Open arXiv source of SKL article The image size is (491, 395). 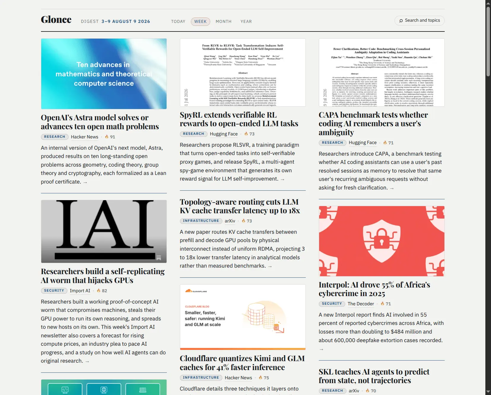pyautogui.click(x=354, y=391)
